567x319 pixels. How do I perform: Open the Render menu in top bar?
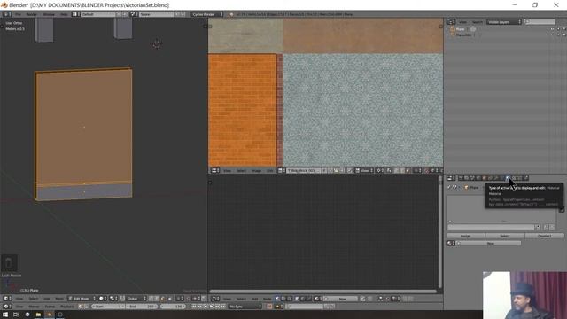(32, 14)
